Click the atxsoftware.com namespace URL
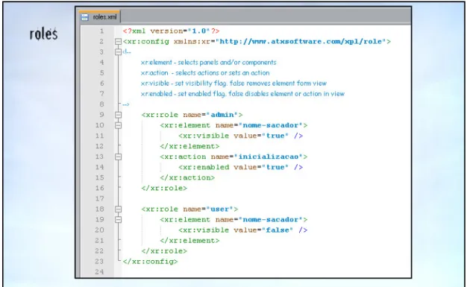 pyautogui.click(x=301, y=42)
